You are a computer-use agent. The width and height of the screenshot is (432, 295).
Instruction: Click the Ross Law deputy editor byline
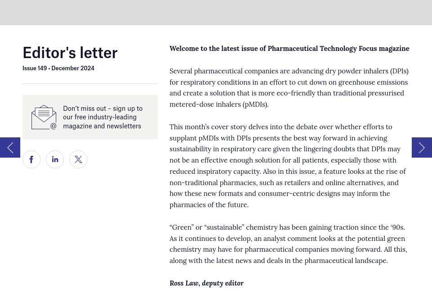click(206, 283)
